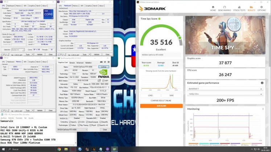Toggle the CUDA checkbox in GPU-Z
Image resolution: width=271 pixels, height=152 pixels.
[x=79, y=122]
